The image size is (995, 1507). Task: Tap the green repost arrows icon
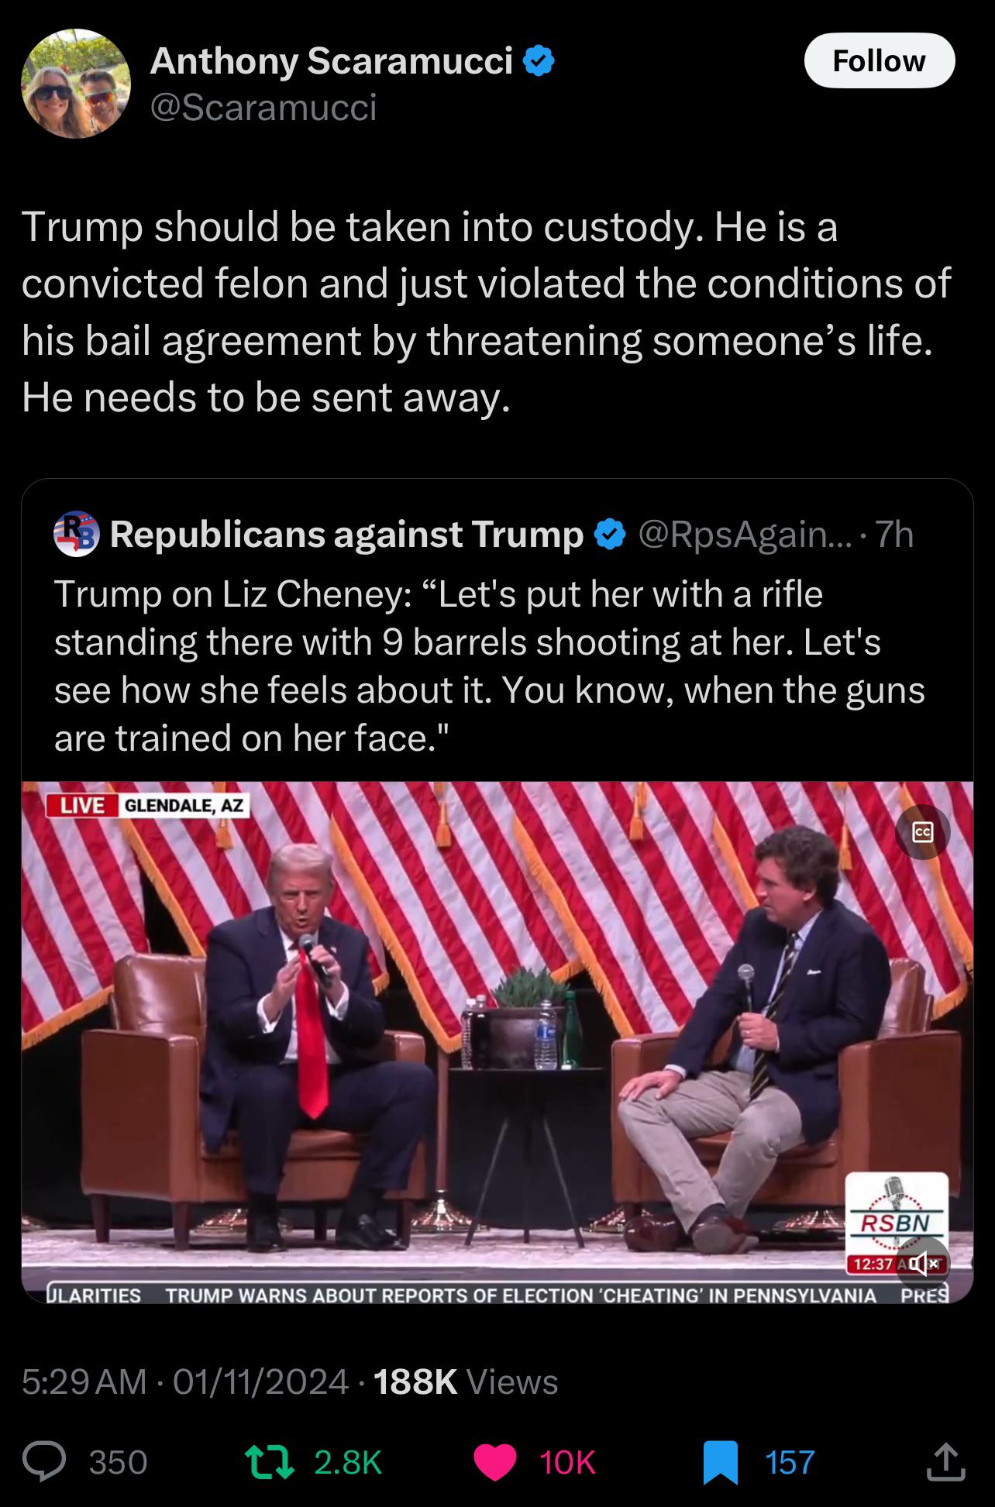tap(269, 1461)
